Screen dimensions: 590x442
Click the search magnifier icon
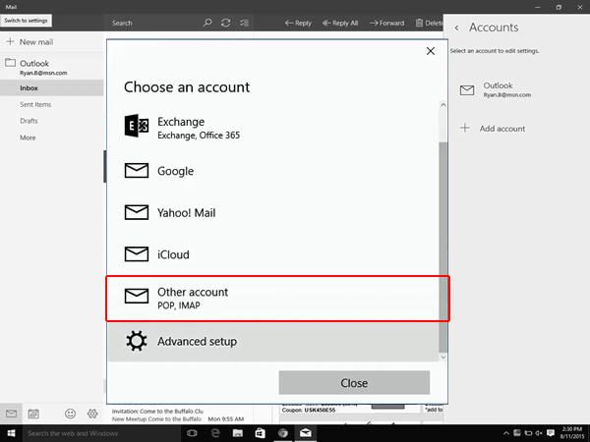(206, 22)
